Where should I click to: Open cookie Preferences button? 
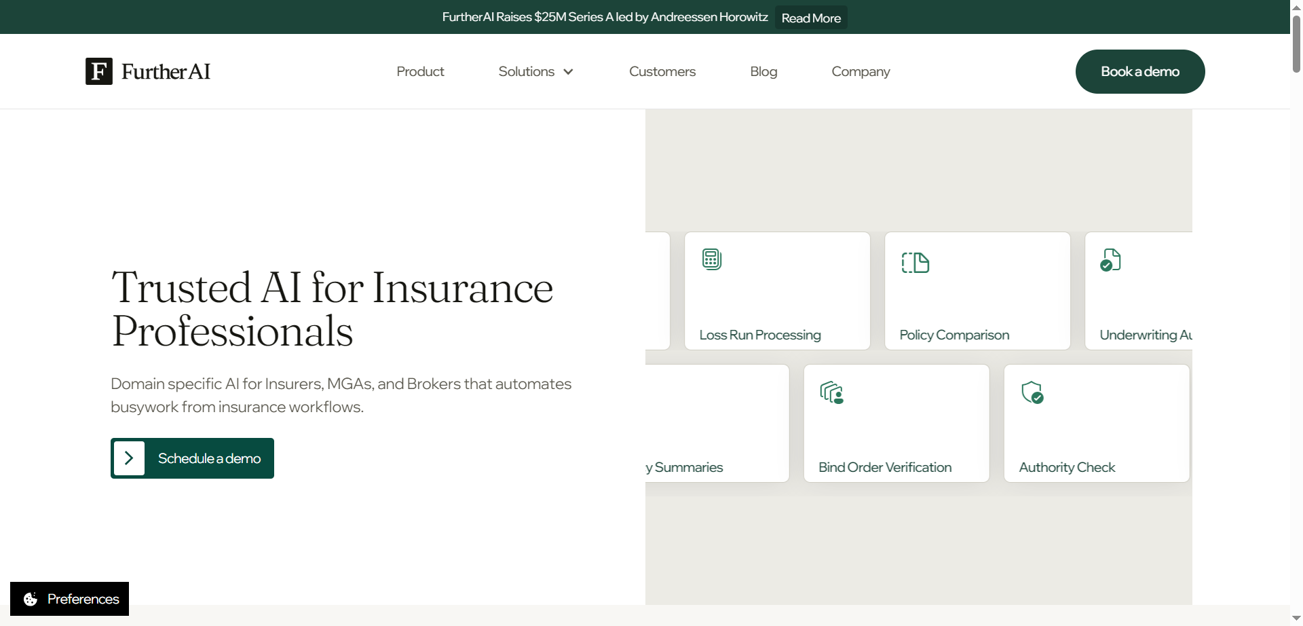click(69, 599)
